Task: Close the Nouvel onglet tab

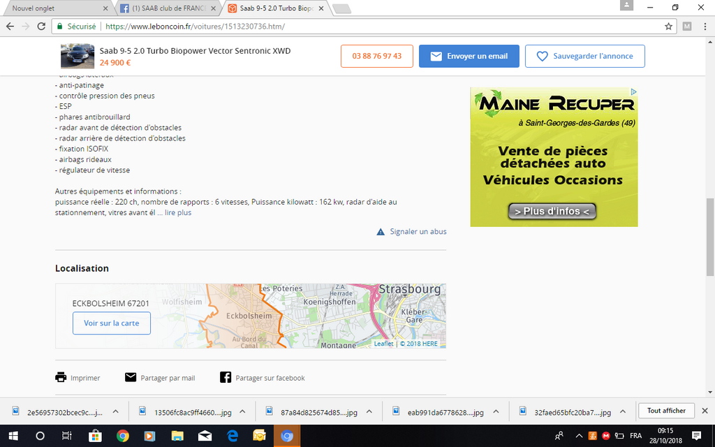Action: pyautogui.click(x=106, y=8)
